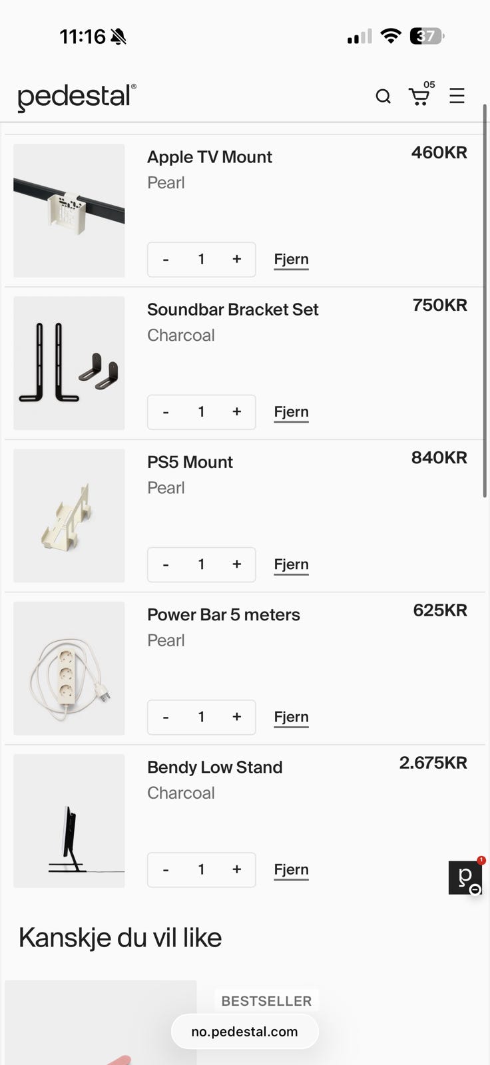Open the search magnifier icon
This screenshot has width=490, height=1065.
click(383, 97)
